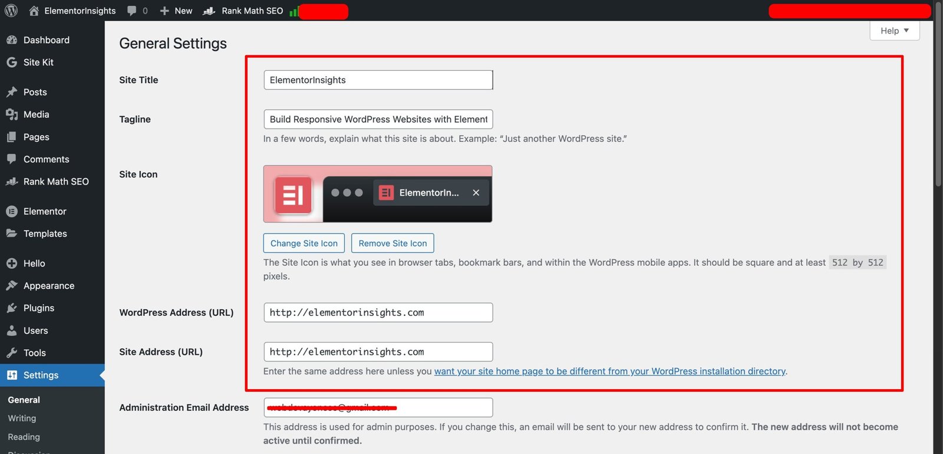This screenshot has height=454, width=943.
Task: Click the Dashboard gauge icon in sidebar
Action: click(12, 40)
